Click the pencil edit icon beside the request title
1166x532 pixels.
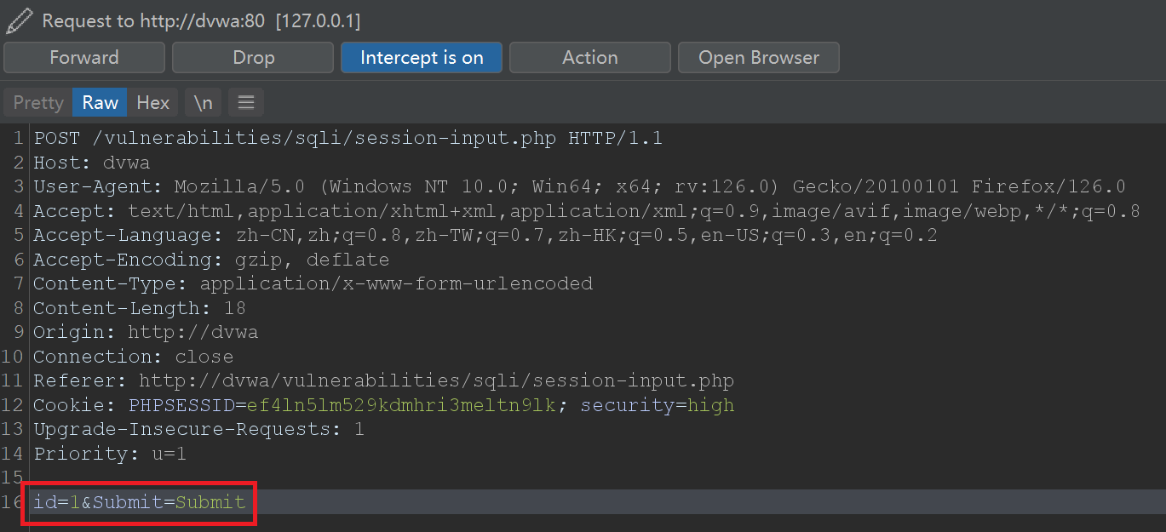(18, 20)
